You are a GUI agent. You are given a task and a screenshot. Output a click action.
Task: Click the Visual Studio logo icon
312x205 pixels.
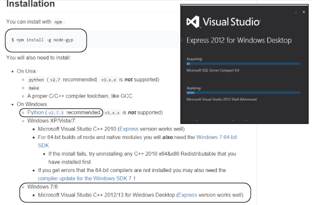tap(193, 22)
